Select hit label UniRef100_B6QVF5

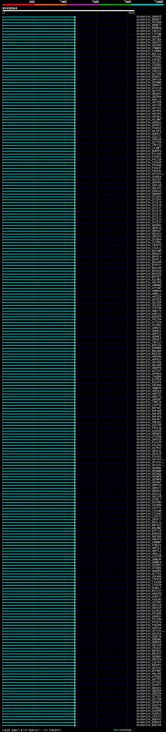tap(149, 317)
